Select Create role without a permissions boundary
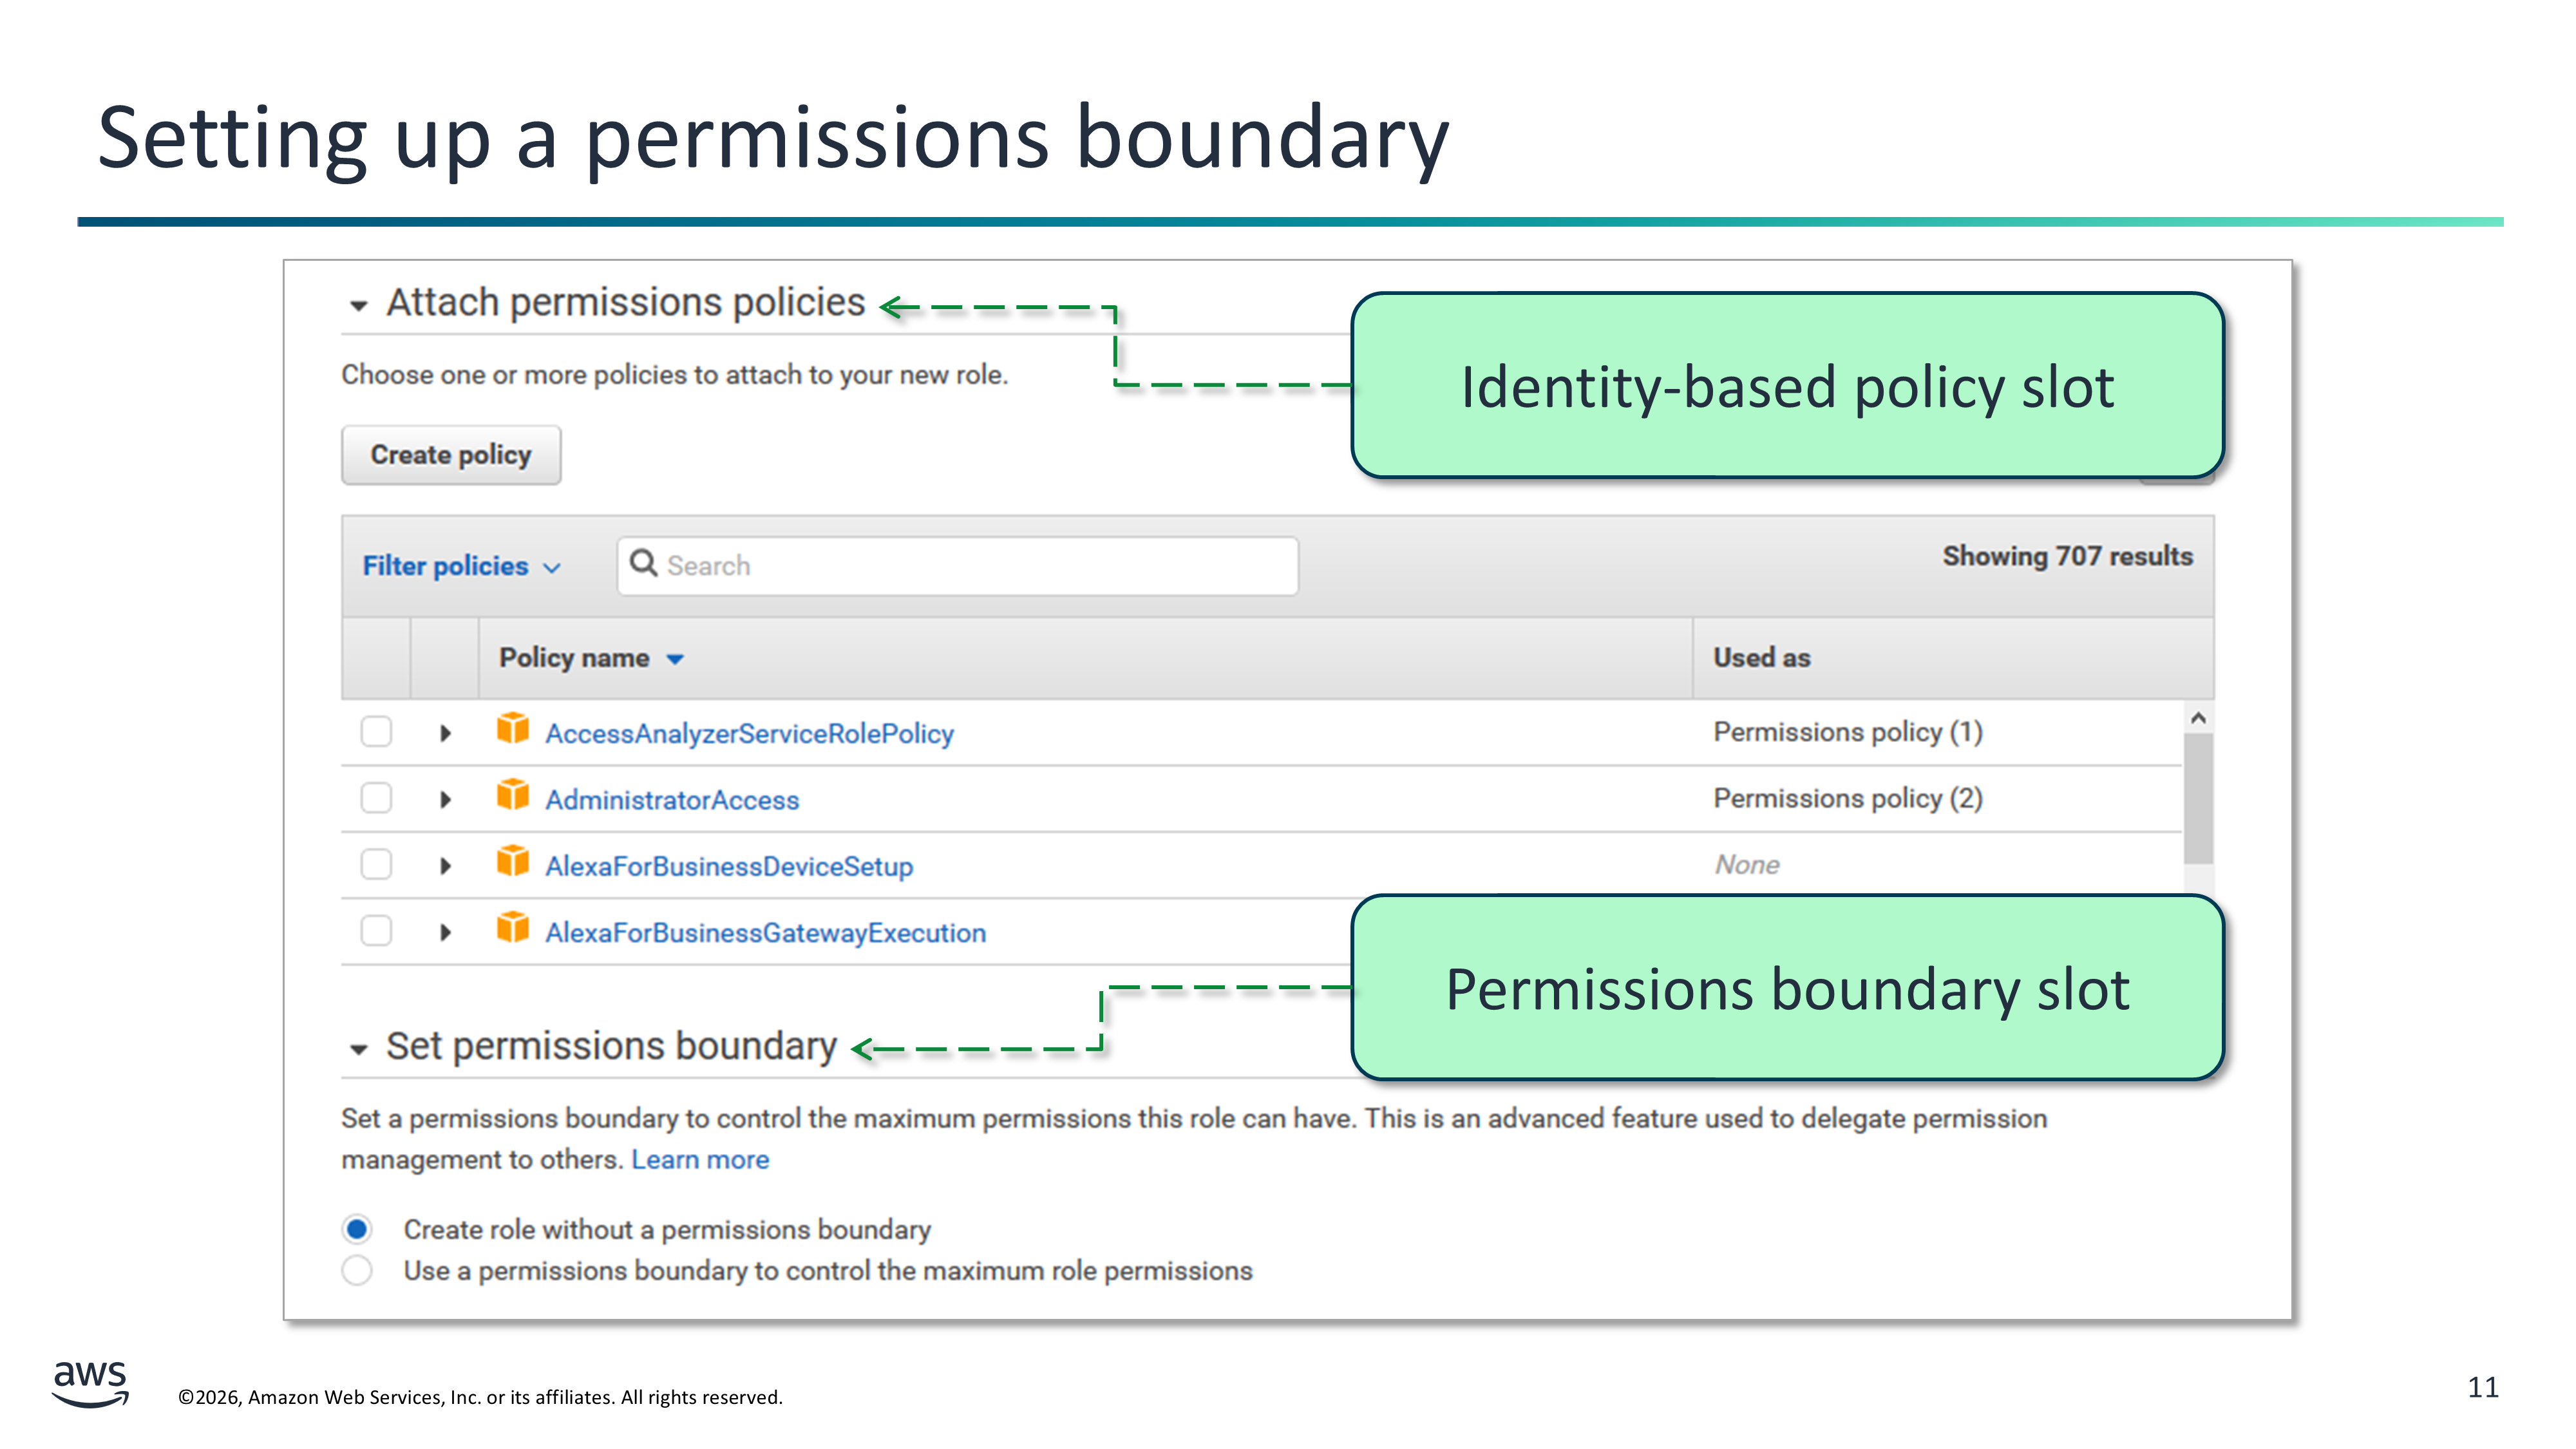Viewport: 2576px width, 1449px height. point(357,1229)
